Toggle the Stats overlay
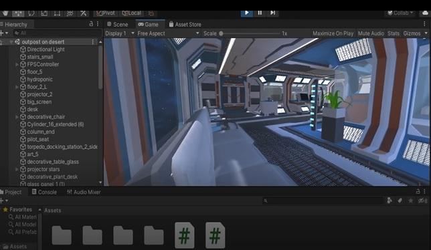431x250 pixels. 394,33
